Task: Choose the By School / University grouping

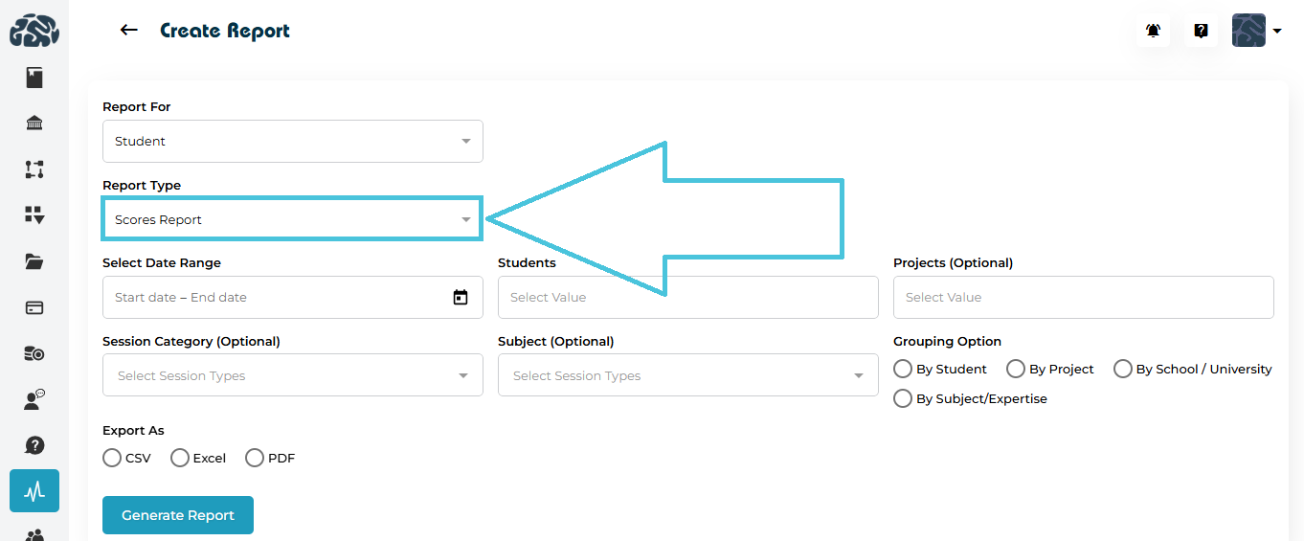Action: pos(1123,369)
